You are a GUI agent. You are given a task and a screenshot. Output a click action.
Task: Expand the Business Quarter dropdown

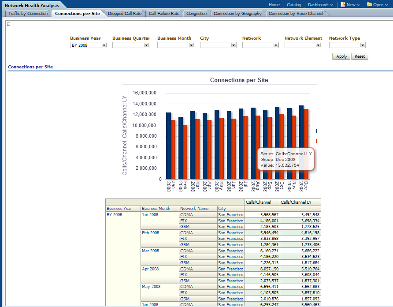pyautogui.click(x=147, y=45)
